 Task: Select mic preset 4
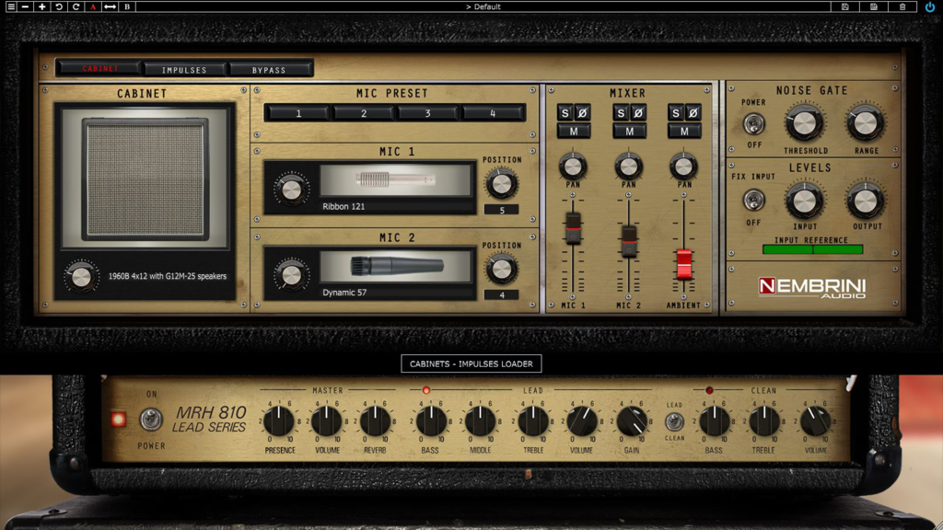coord(493,113)
